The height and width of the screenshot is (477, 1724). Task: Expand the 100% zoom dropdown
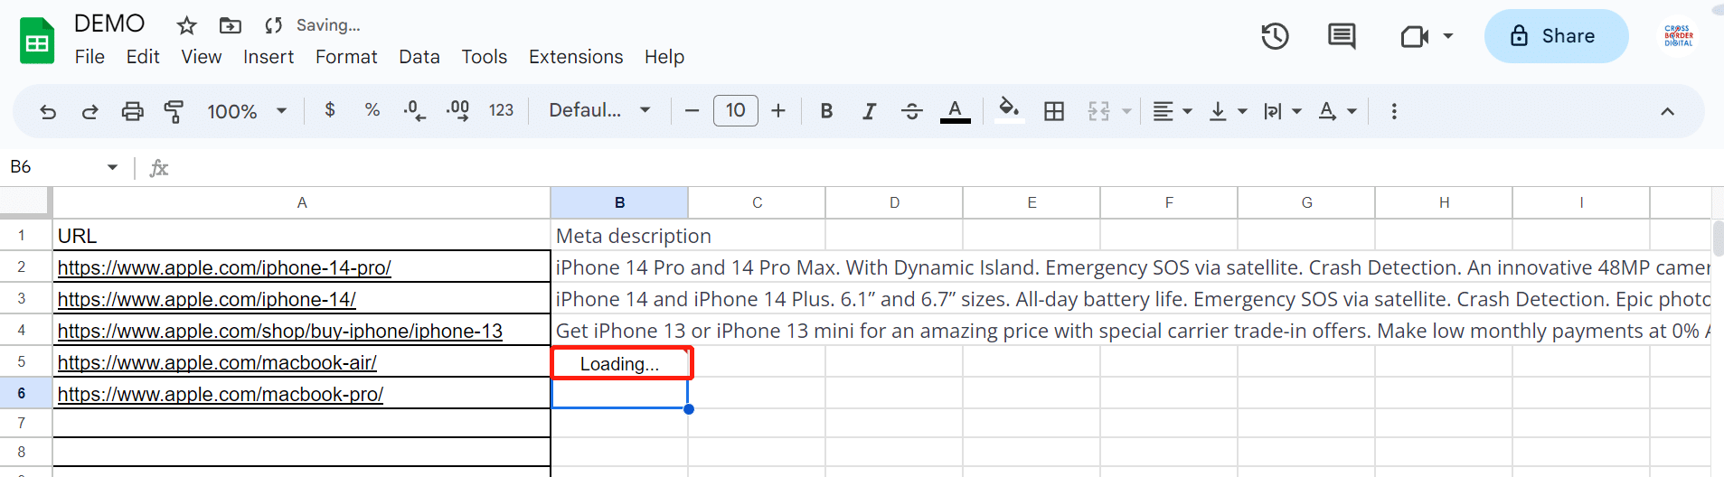pyautogui.click(x=246, y=111)
